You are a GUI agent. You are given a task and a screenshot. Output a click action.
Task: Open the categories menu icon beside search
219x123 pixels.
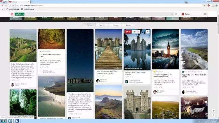click(x=176, y=14)
